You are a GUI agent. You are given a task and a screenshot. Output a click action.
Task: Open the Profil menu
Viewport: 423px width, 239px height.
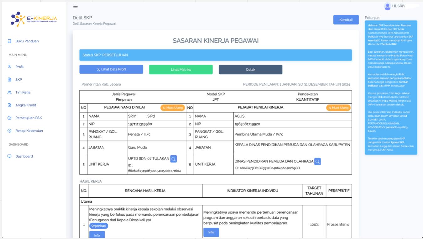tap(19, 67)
